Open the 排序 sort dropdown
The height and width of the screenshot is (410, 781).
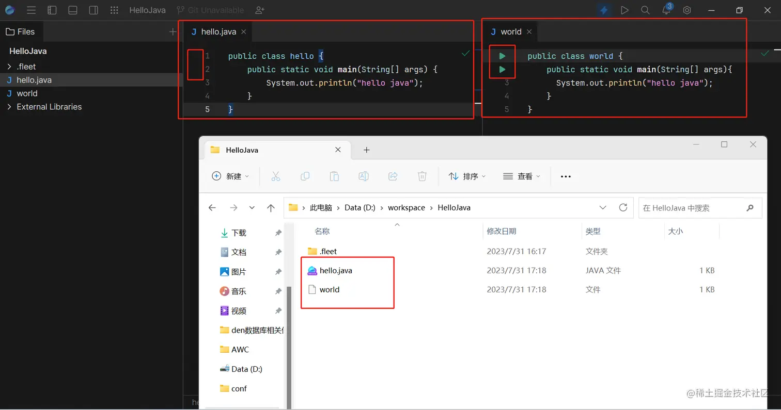[466, 176]
